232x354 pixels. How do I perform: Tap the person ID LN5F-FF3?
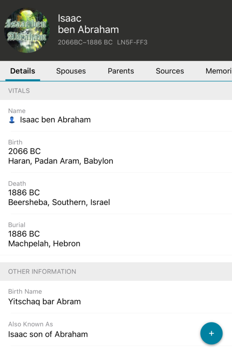click(132, 43)
